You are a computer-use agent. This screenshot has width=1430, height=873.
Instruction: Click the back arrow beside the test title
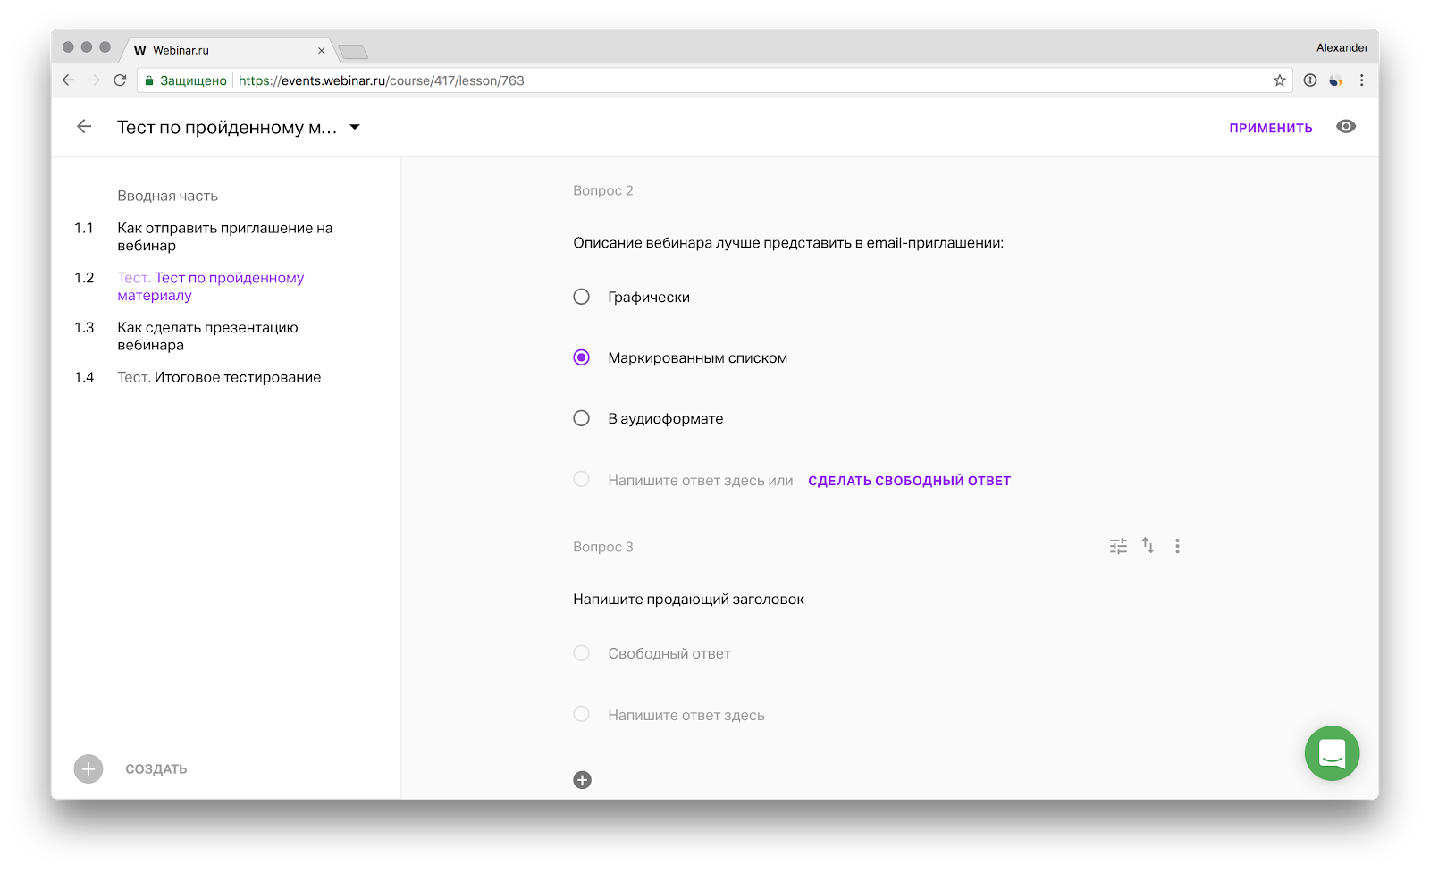(84, 127)
